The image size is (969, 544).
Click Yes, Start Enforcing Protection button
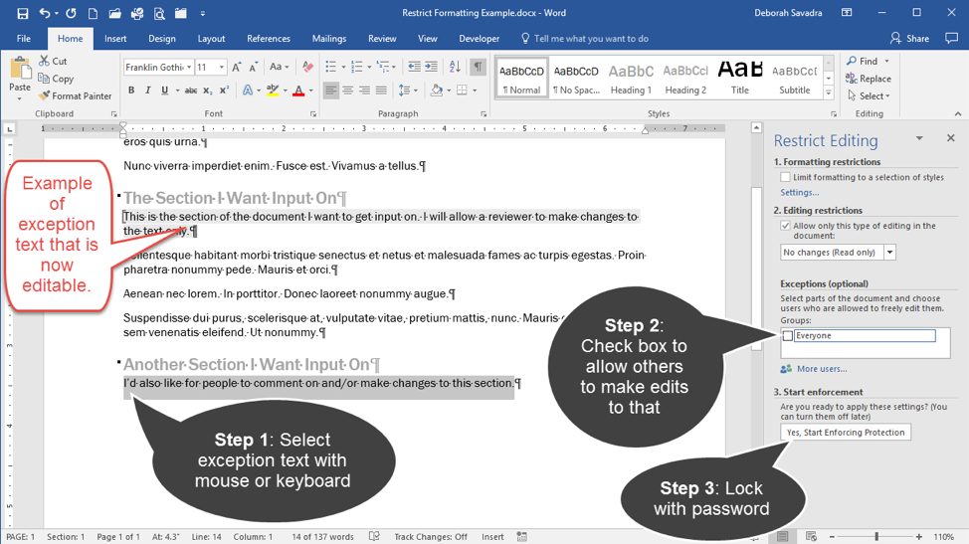coord(846,433)
